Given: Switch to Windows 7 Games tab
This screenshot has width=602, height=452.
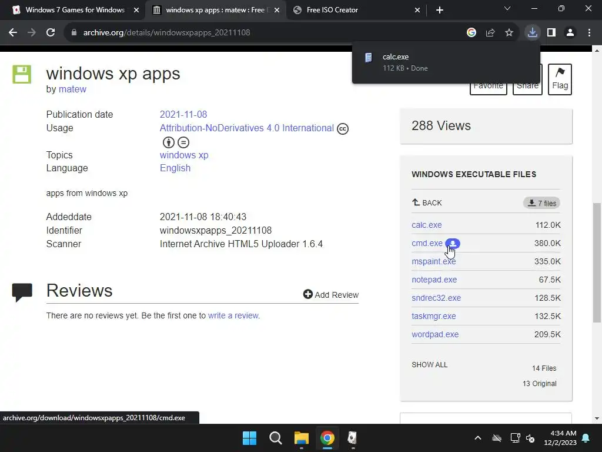Looking at the screenshot, I should coord(75,10).
